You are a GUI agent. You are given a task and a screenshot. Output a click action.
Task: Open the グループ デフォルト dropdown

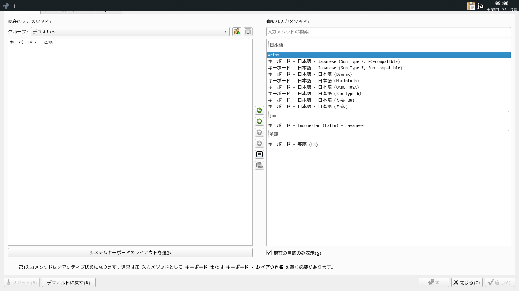(130, 32)
